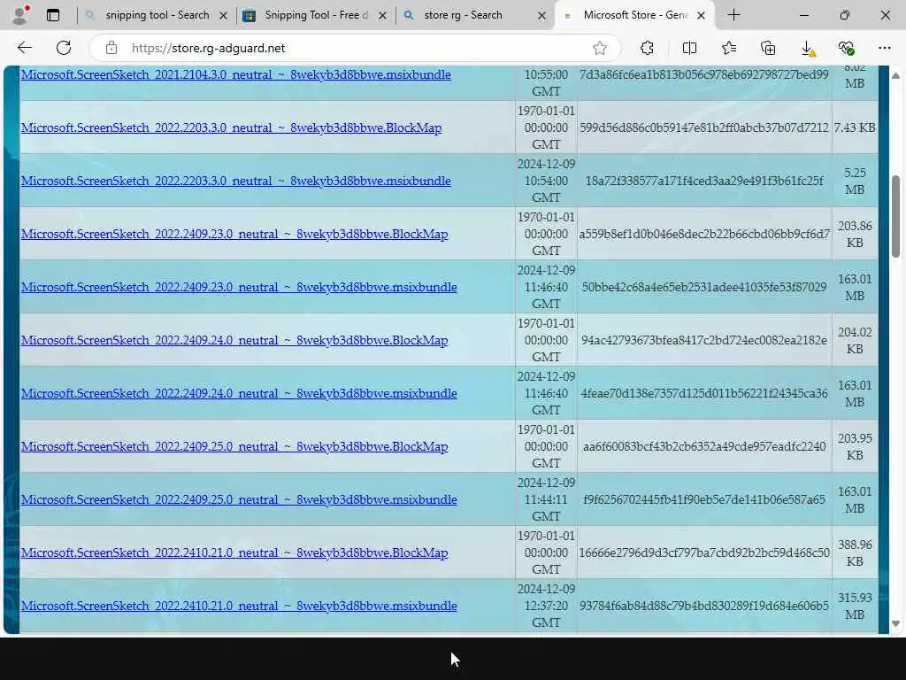
Task: Close the 'store rg - Search' tab
Action: (x=541, y=16)
